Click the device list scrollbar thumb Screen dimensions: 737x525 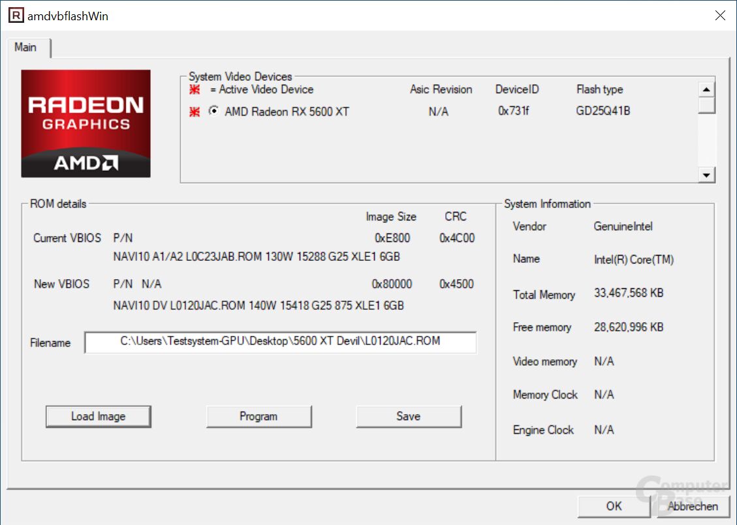pyautogui.click(x=706, y=105)
